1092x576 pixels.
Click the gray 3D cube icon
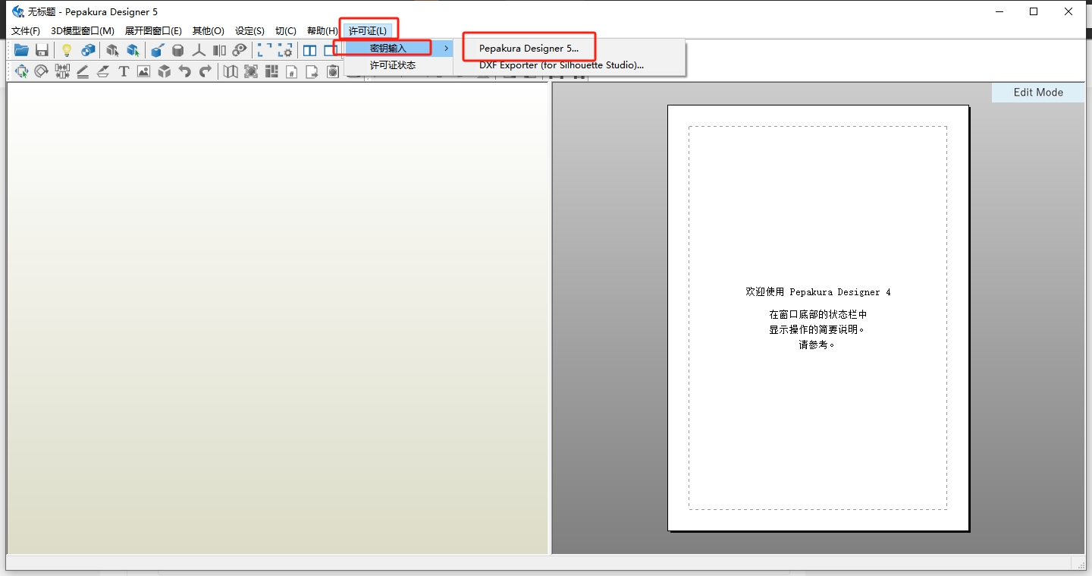(x=164, y=71)
